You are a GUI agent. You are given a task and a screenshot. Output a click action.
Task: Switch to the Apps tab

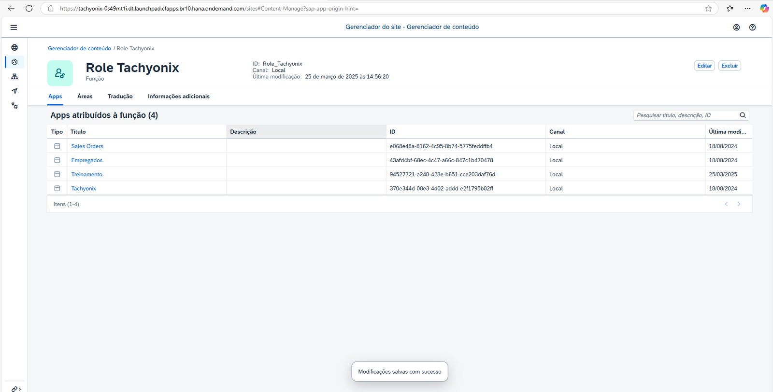[55, 97]
